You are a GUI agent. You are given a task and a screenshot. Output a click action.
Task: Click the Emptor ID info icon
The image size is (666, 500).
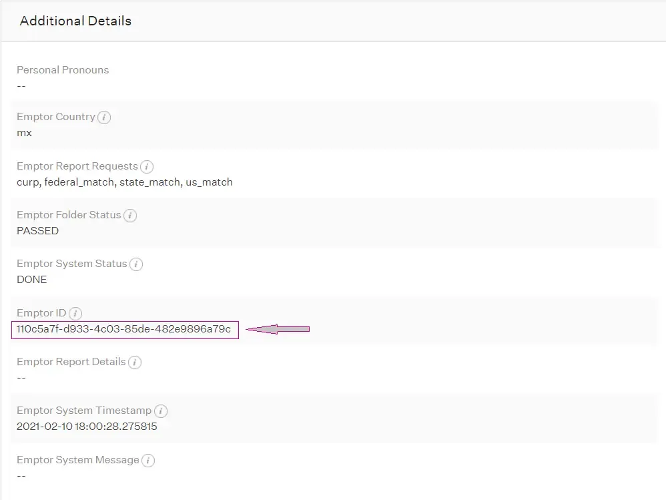(x=75, y=313)
